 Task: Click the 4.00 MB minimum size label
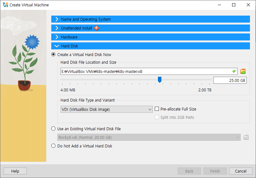(68, 90)
